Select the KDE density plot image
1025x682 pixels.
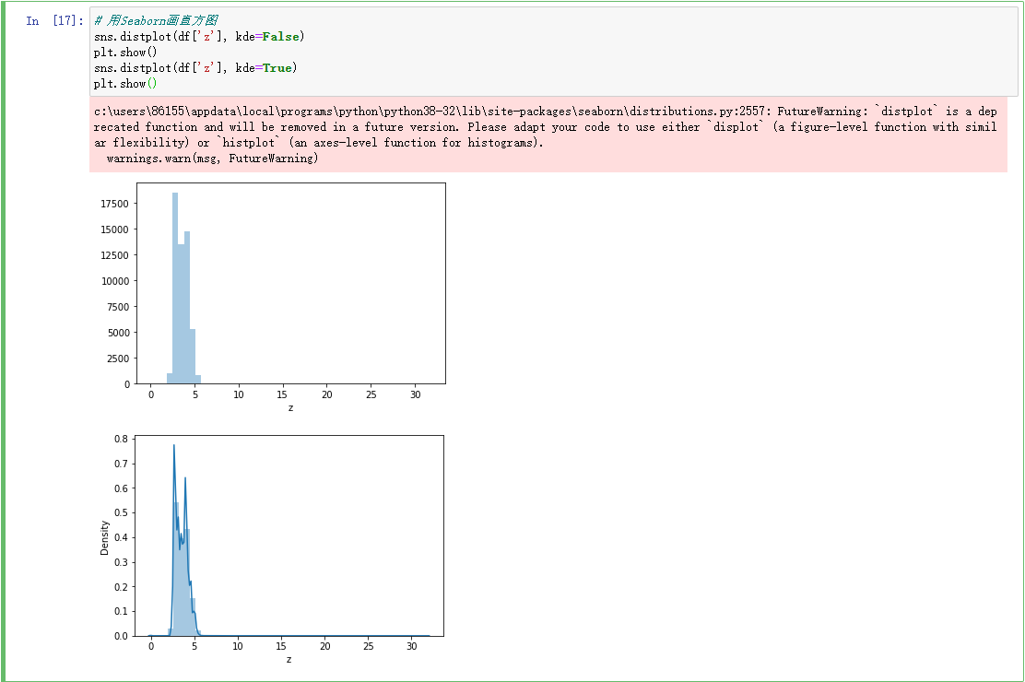click(272, 550)
